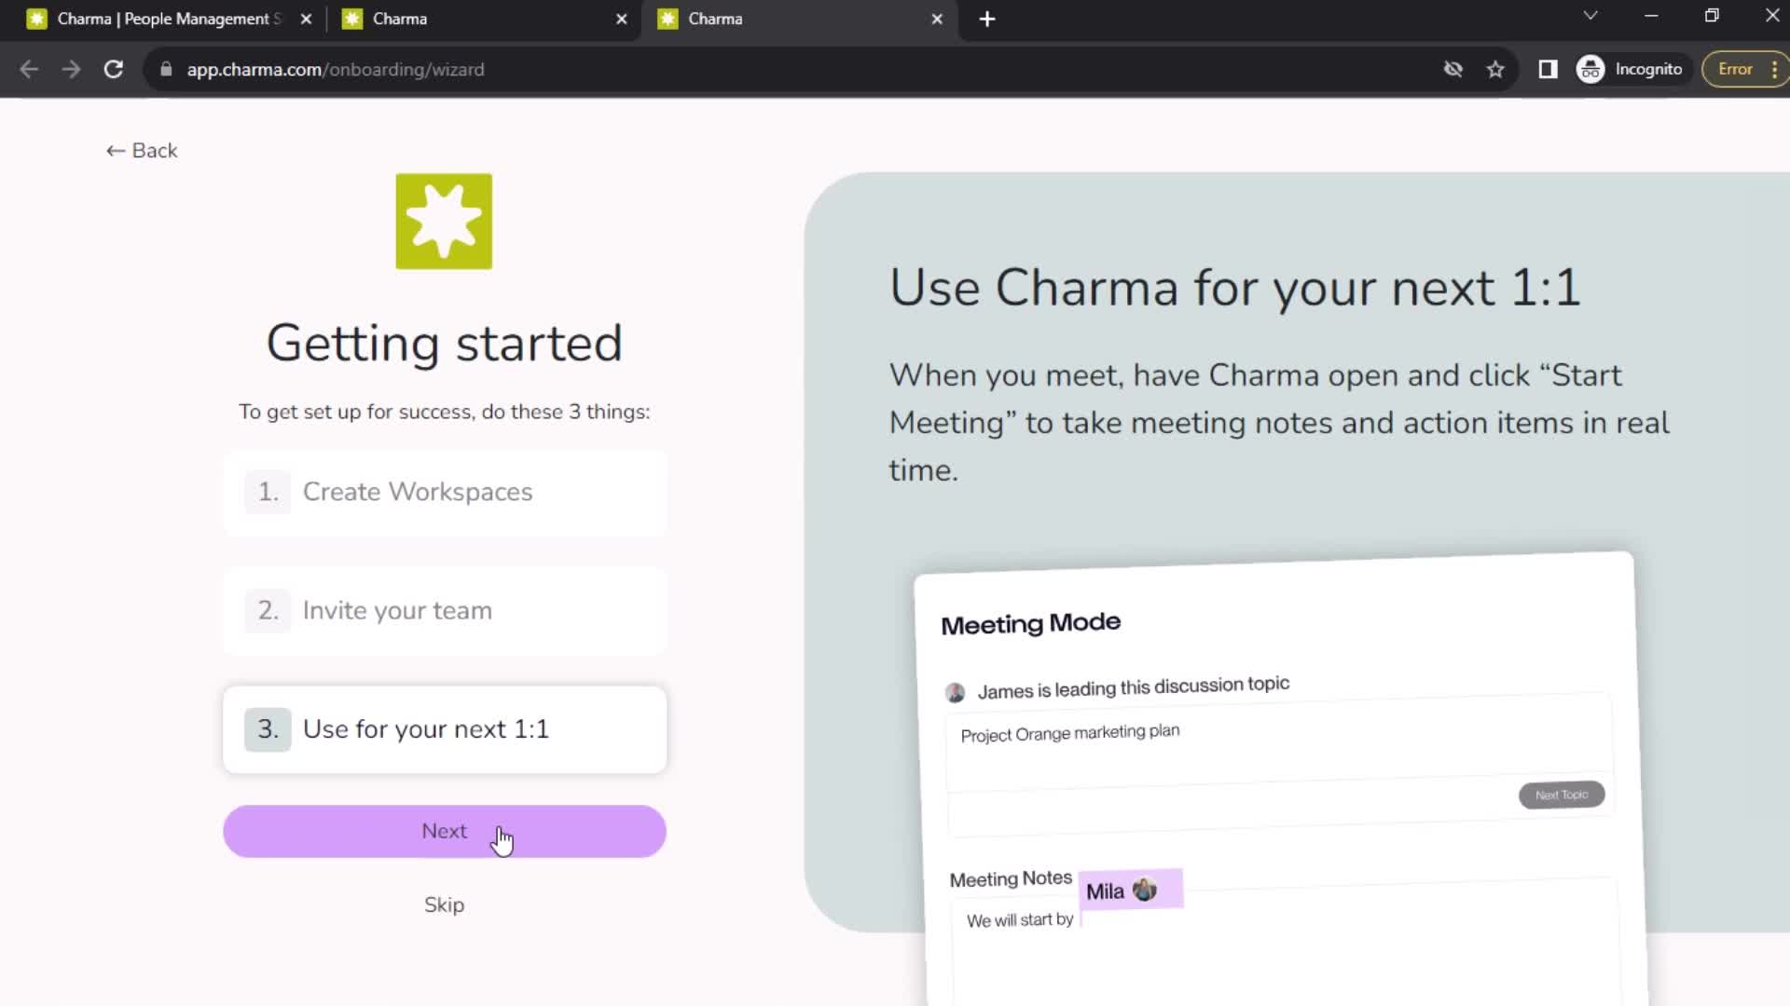The image size is (1790, 1006).
Task: Click the number 1 step badge
Action: [268, 492]
